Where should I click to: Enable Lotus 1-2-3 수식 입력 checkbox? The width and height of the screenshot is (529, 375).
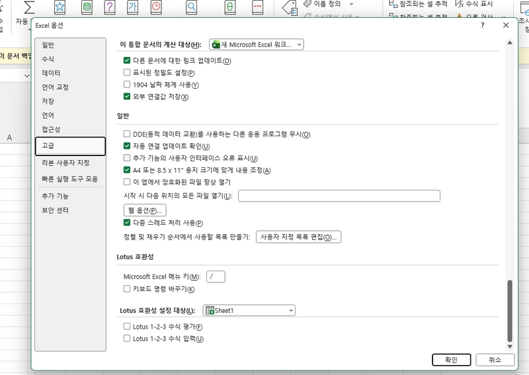127,338
